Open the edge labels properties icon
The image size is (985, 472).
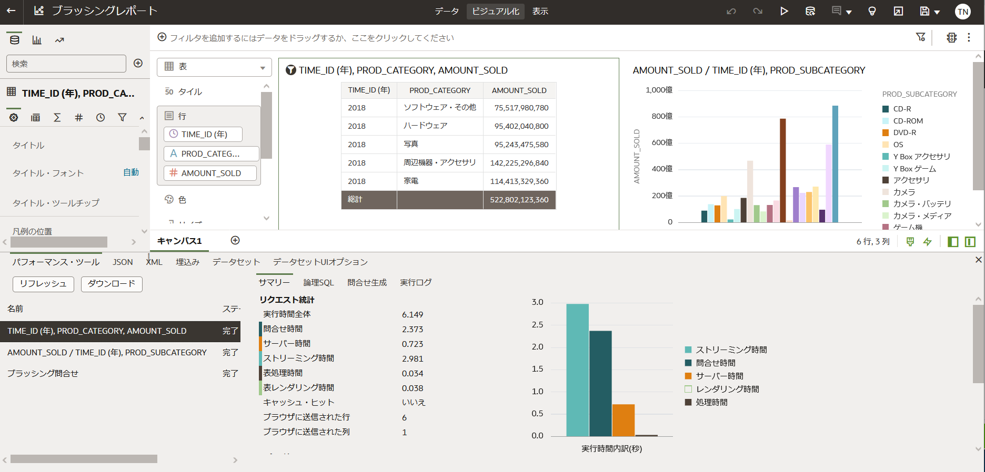pos(35,117)
